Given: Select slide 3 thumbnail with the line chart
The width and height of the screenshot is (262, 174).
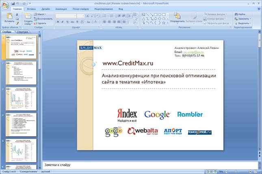Looking at the screenshot, I should (21, 99).
